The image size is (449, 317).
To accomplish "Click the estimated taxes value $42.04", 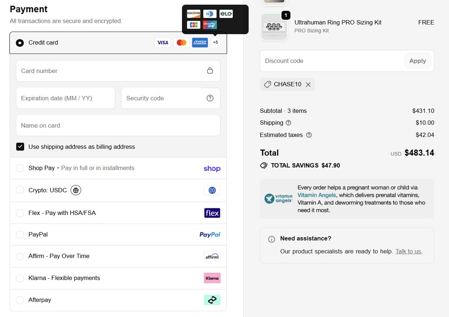I will (425, 135).
